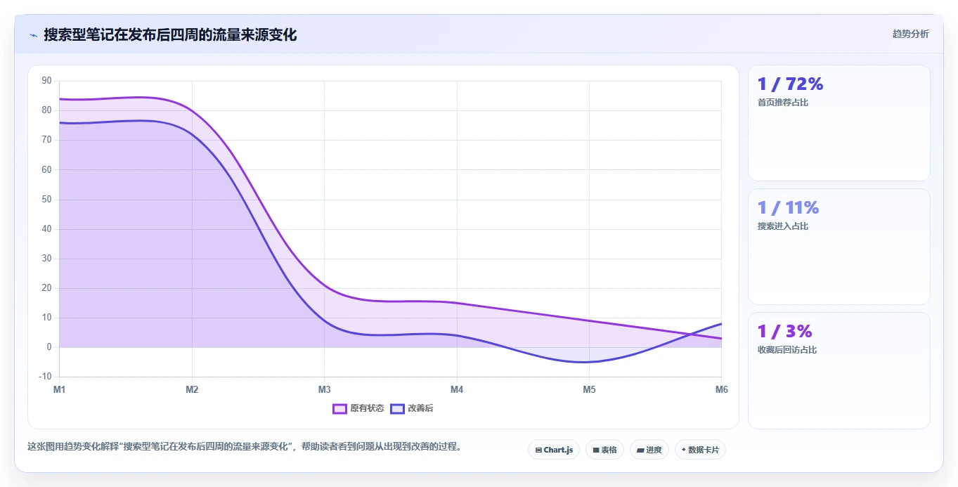Click the M2 axis label
The height and width of the screenshot is (487, 958).
[x=192, y=389]
